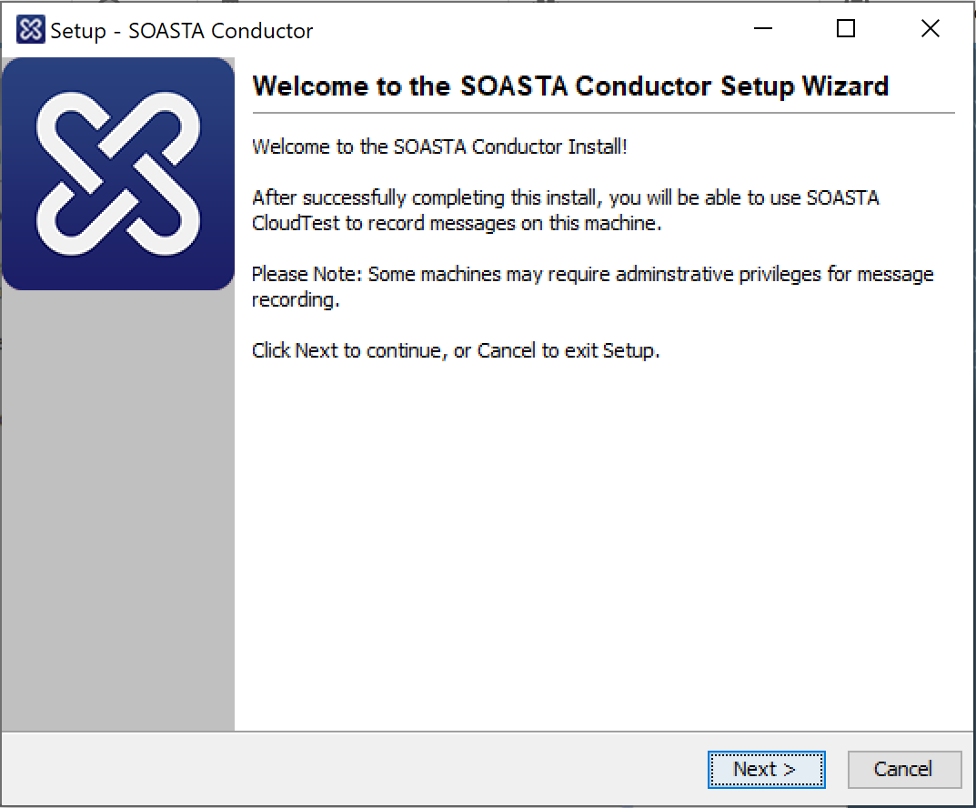Cancel the setup wizard
The height and width of the screenshot is (808, 976).
pos(903,769)
